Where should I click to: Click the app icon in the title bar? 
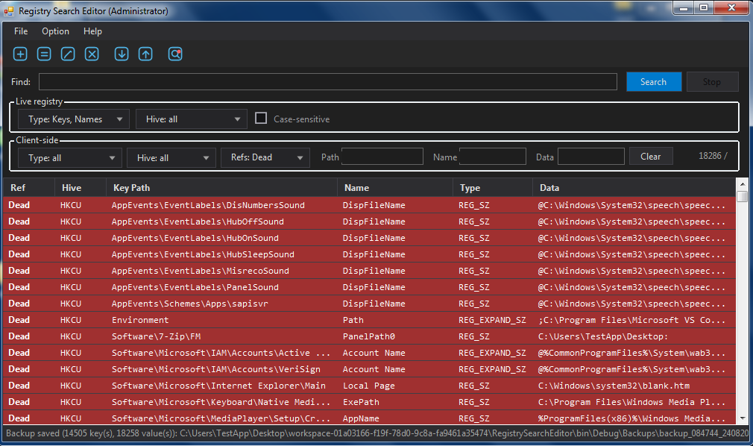9,10
